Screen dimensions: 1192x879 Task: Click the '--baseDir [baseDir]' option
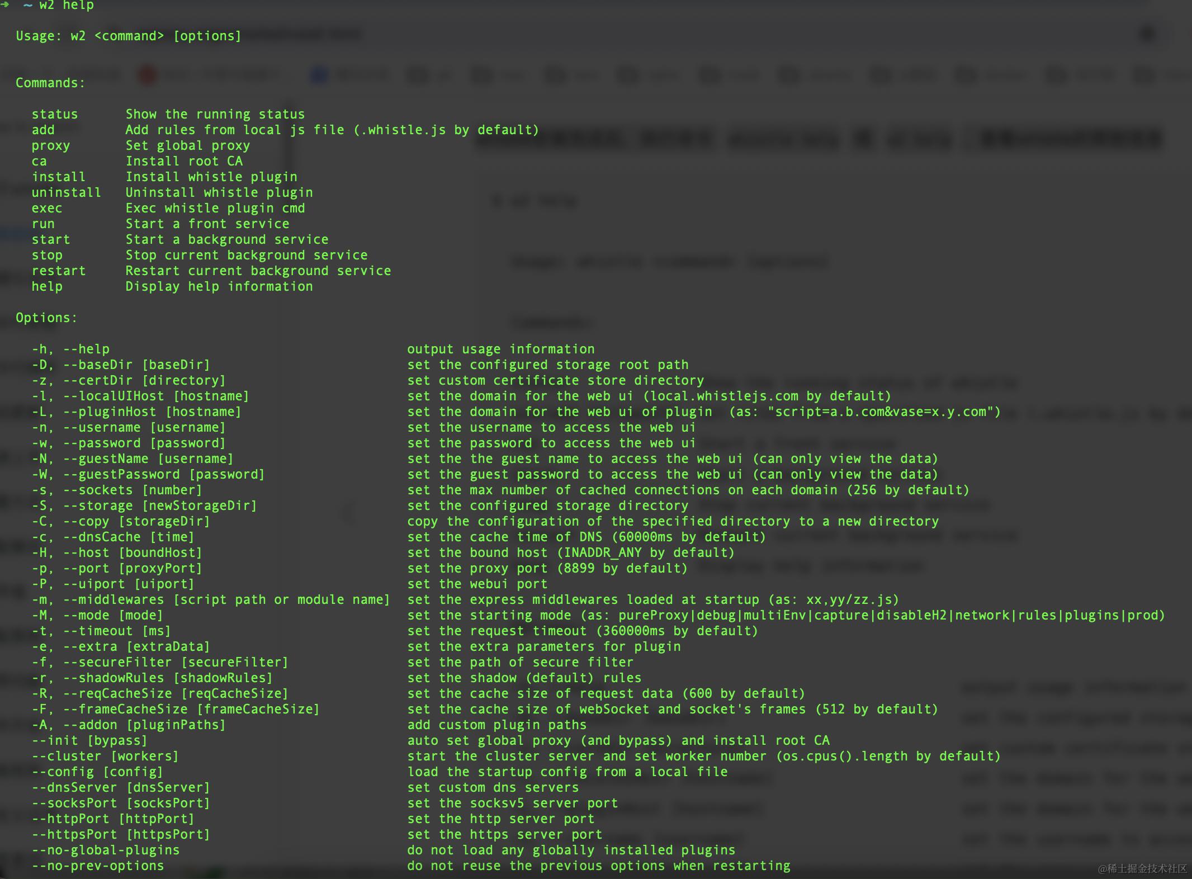(x=136, y=365)
